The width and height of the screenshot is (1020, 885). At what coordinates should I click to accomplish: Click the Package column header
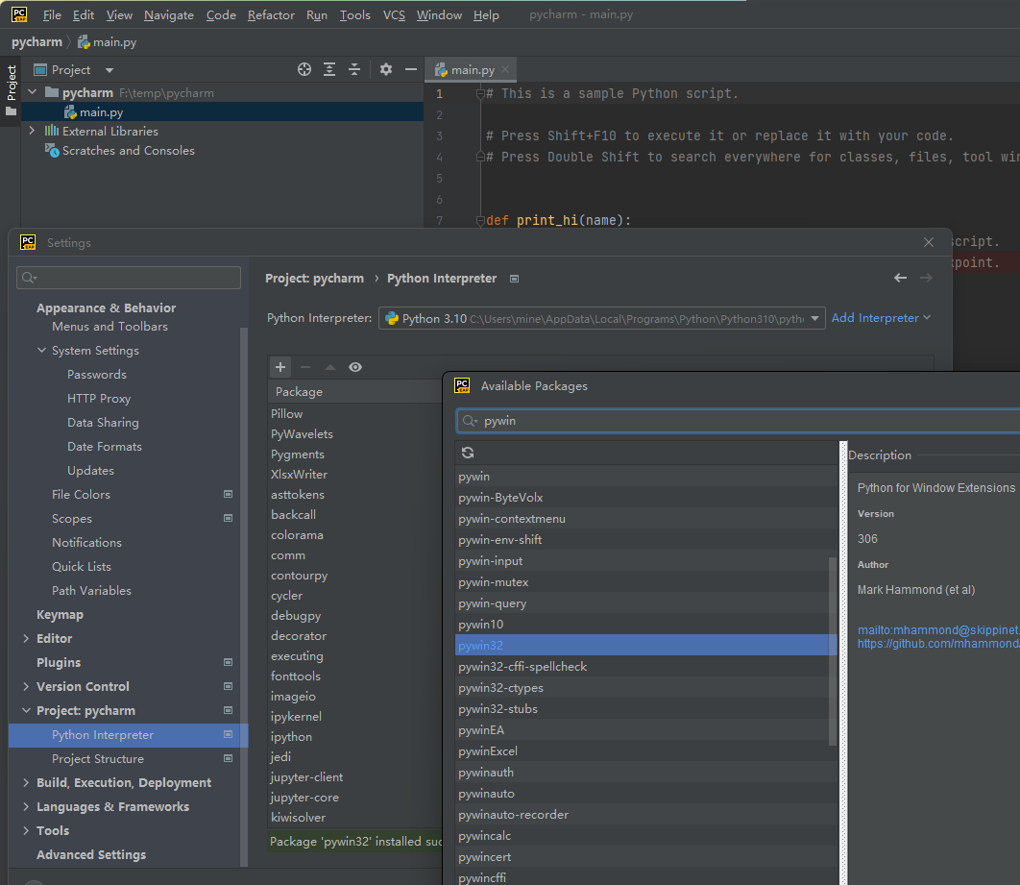pos(355,392)
